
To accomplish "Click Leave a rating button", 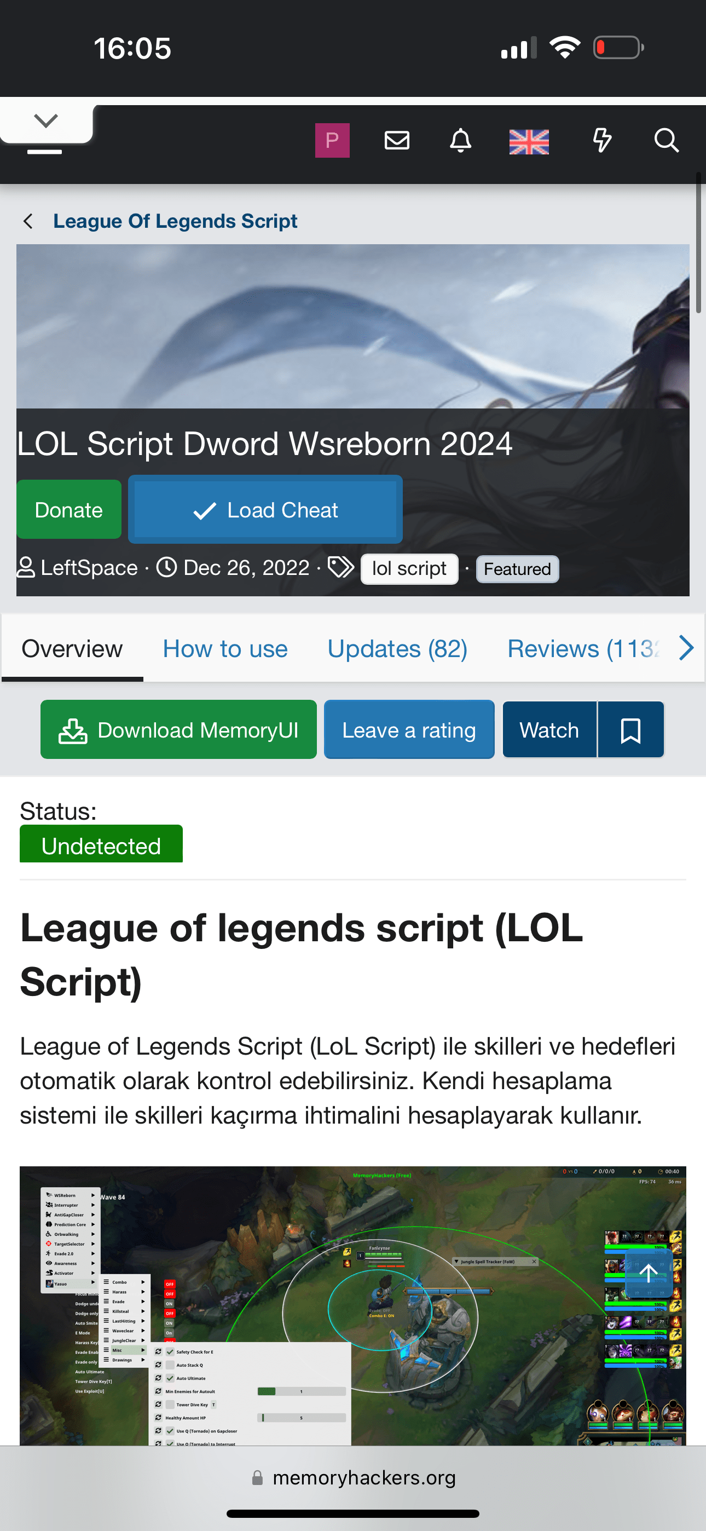I will click(409, 729).
